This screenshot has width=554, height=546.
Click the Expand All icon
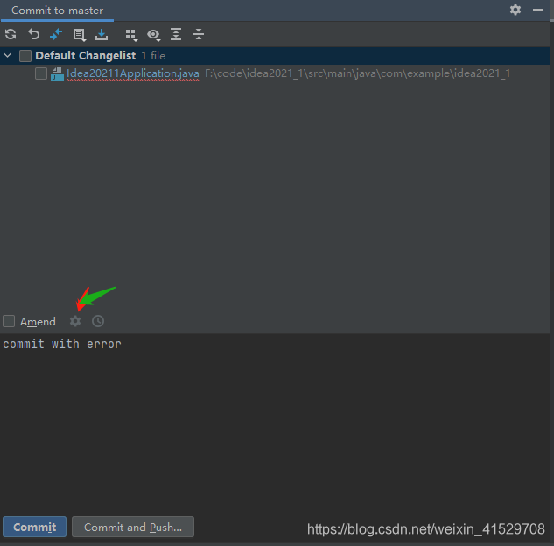pyautogui.click(x=176, y=34)
